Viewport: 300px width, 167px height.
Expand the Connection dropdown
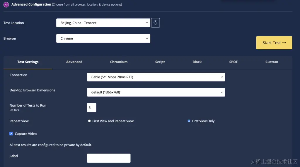click(x=156, y=77)
